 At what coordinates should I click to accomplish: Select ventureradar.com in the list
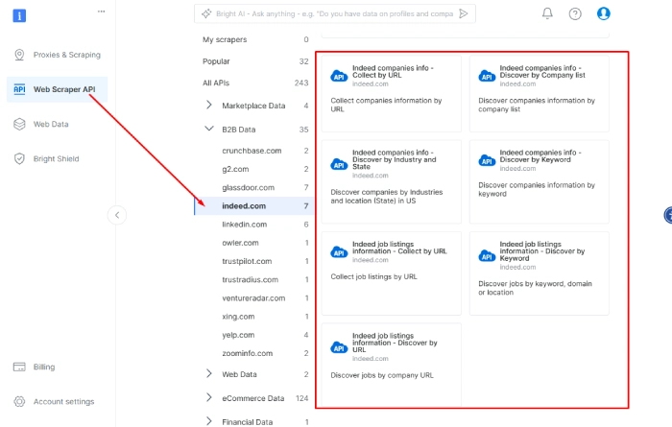255,298
